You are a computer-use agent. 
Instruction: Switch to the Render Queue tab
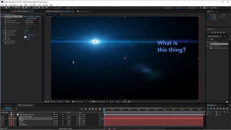click(8, 105)
